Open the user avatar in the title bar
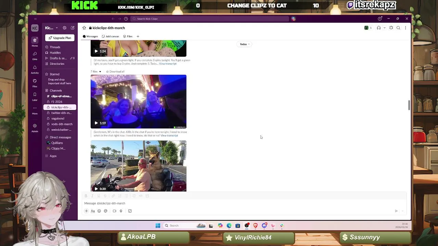 [x=293, y=19]
